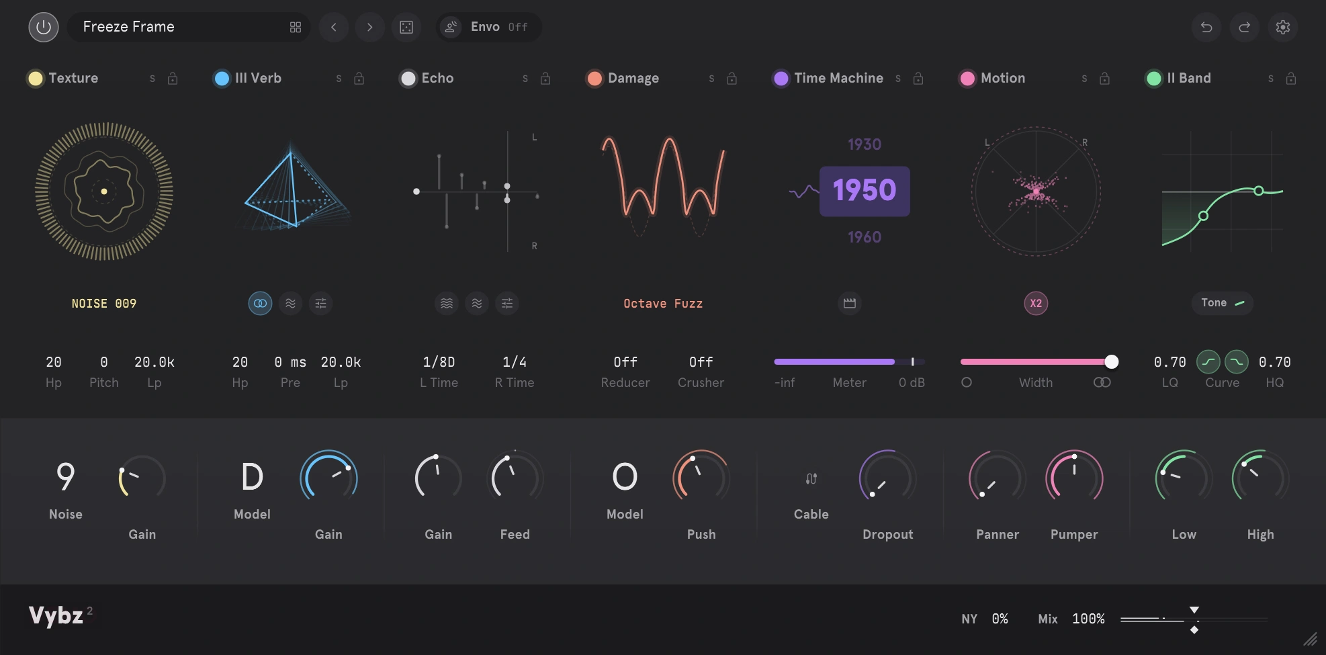The height and width of the screenshot is (655, 1326).
Task: Click the Time Machine Cable icon
Action: click(811, 479)
